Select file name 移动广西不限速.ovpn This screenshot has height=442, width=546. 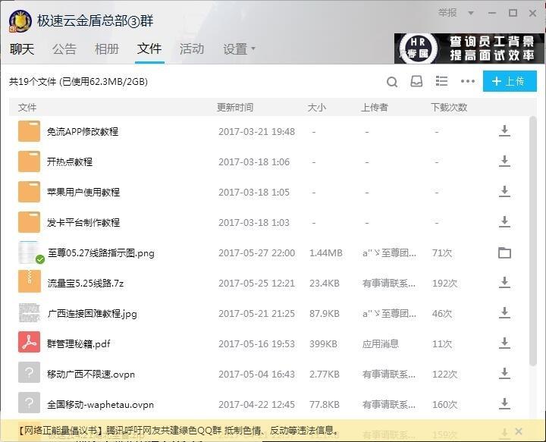tap(91, 374)
